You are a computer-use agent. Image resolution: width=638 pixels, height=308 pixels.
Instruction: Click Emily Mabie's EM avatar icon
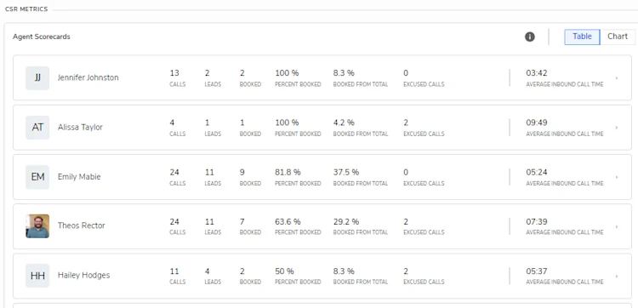pos(37,177)
